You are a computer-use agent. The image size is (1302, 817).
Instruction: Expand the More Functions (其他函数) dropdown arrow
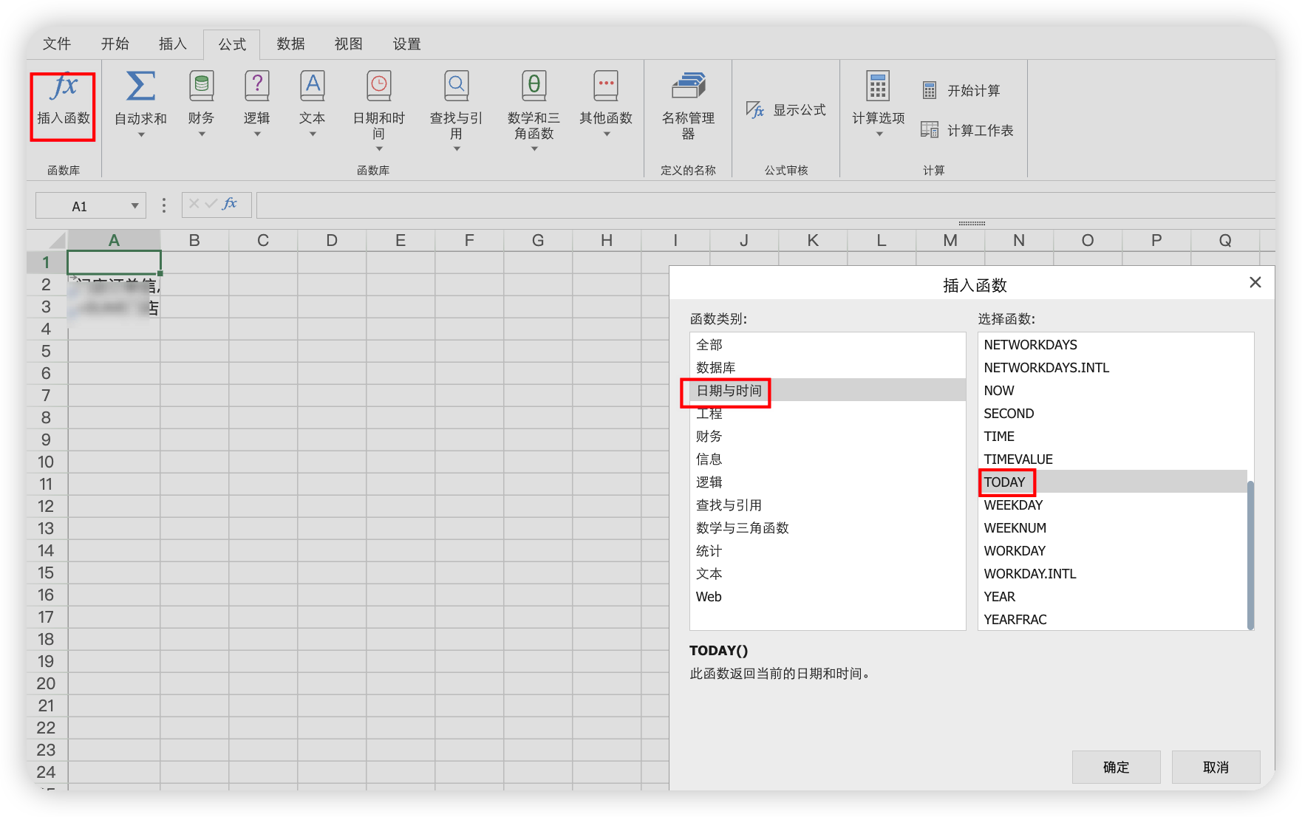(607, 134)
